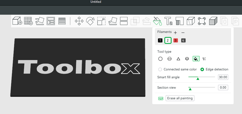Screen dimensions: 242x114
Task: Select the Fill bucket tool type
Action: [196, 59]
